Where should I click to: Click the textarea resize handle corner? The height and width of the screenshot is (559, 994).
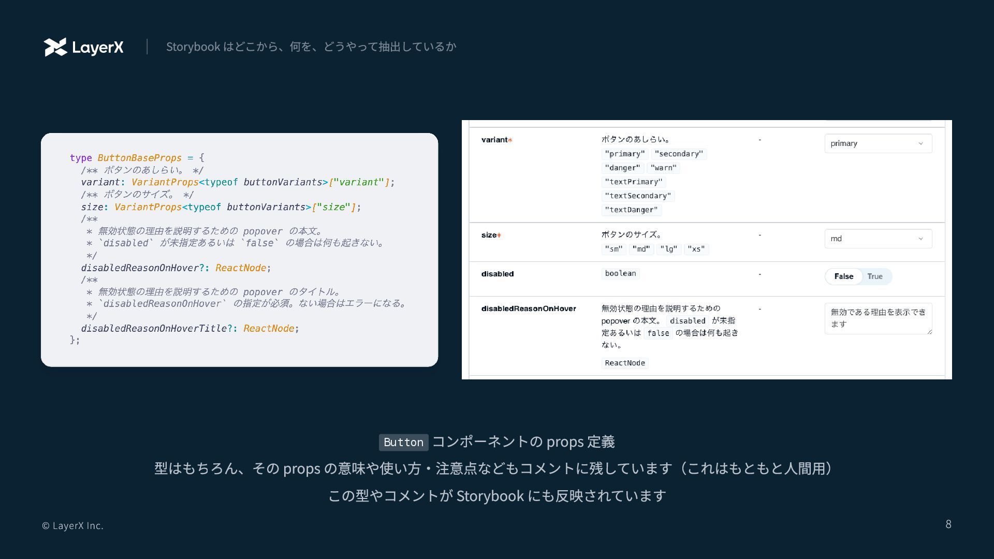pyautogui.click(x=930, y=332)
